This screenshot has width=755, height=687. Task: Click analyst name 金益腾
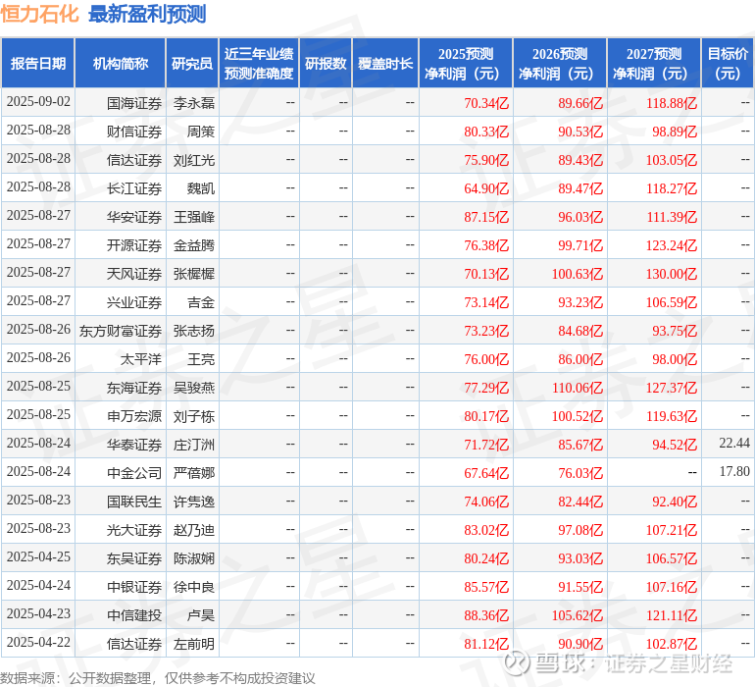193,245
